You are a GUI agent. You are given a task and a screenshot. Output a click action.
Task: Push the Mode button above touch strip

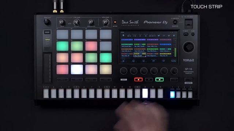(x=47, y=32)
